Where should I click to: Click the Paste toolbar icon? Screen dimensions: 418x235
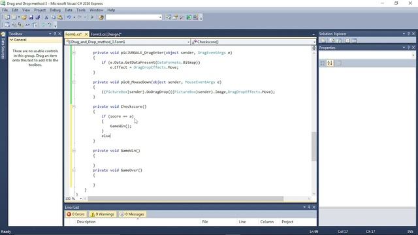point(60,18)
